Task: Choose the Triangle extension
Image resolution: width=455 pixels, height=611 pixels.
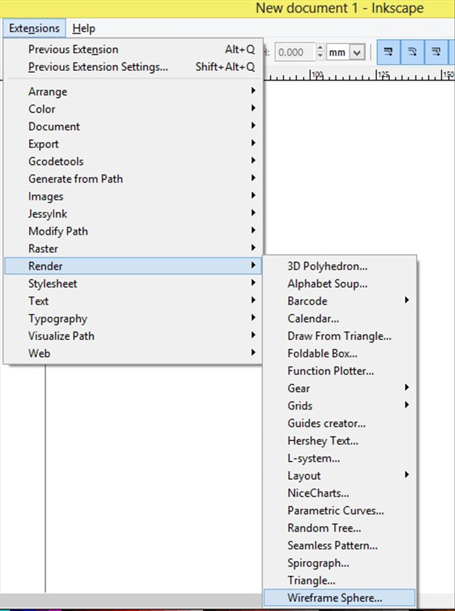Action: 339,580
